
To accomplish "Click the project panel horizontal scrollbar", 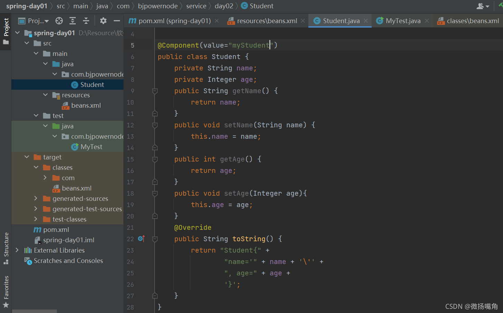I will coord(35,311).
